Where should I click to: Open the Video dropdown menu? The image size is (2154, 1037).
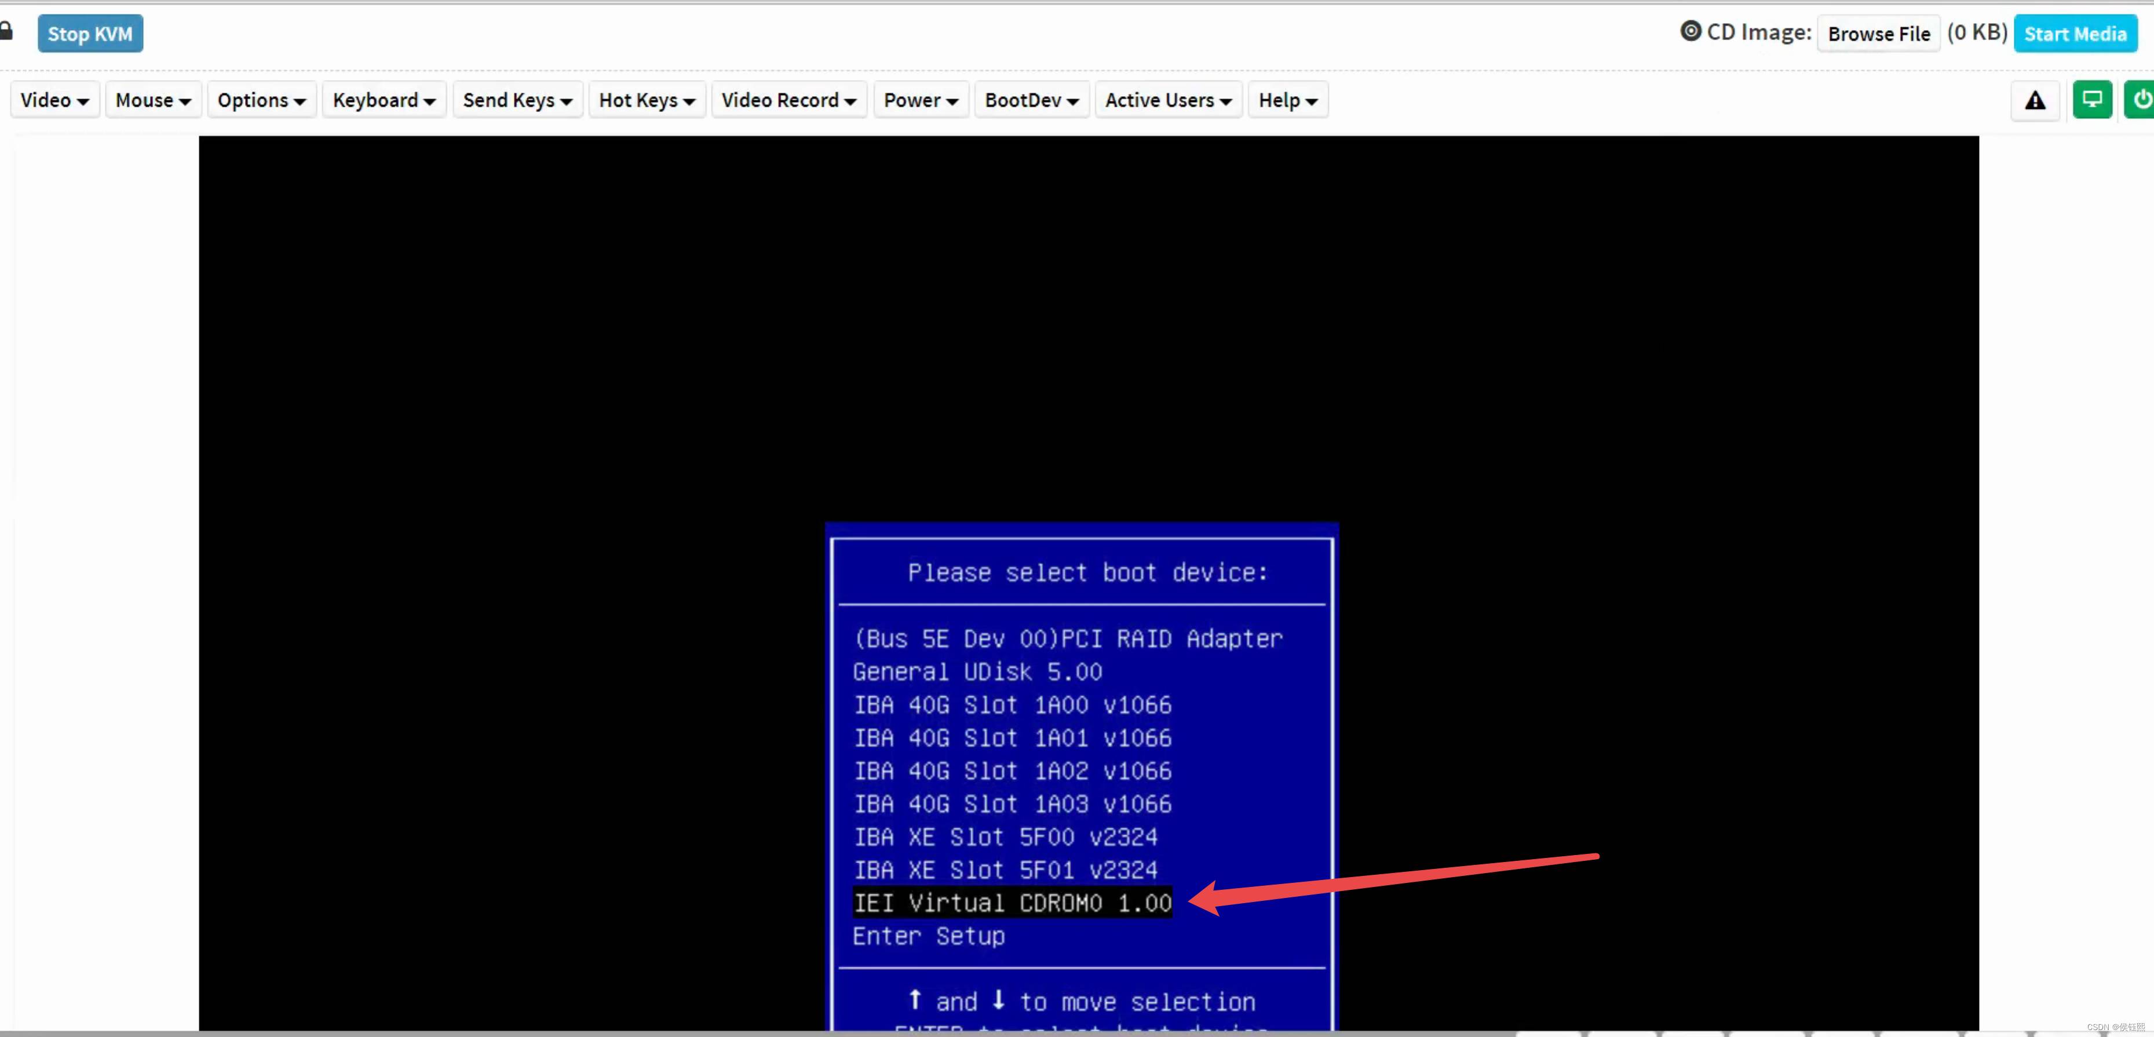(x=54, y=100)
